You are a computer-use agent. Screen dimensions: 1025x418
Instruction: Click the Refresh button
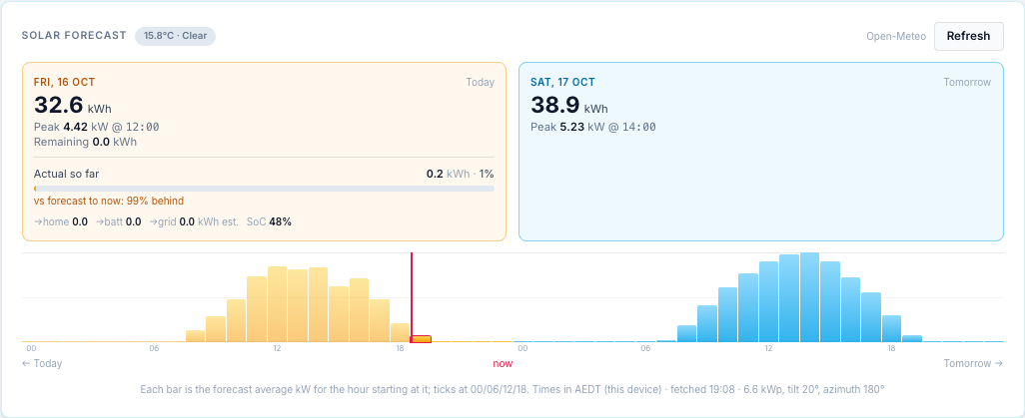968,36
